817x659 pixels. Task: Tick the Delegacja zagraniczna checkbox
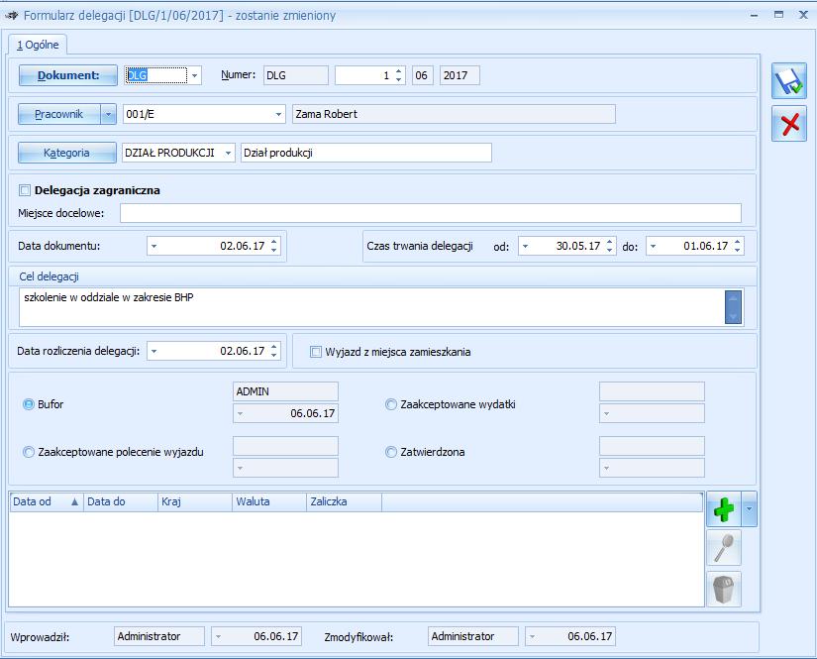point(25,190)
